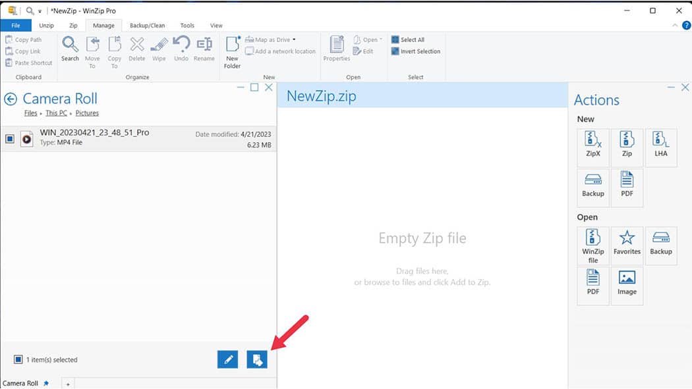Click the Copy To ribbon icon

(x=114, y=53)
